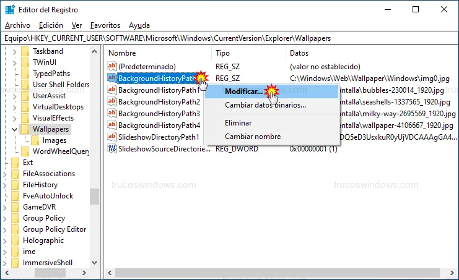Viewport: 459px width, 280px height.
Task: Click the Images subfolder icon
Action: click(35, 140)
